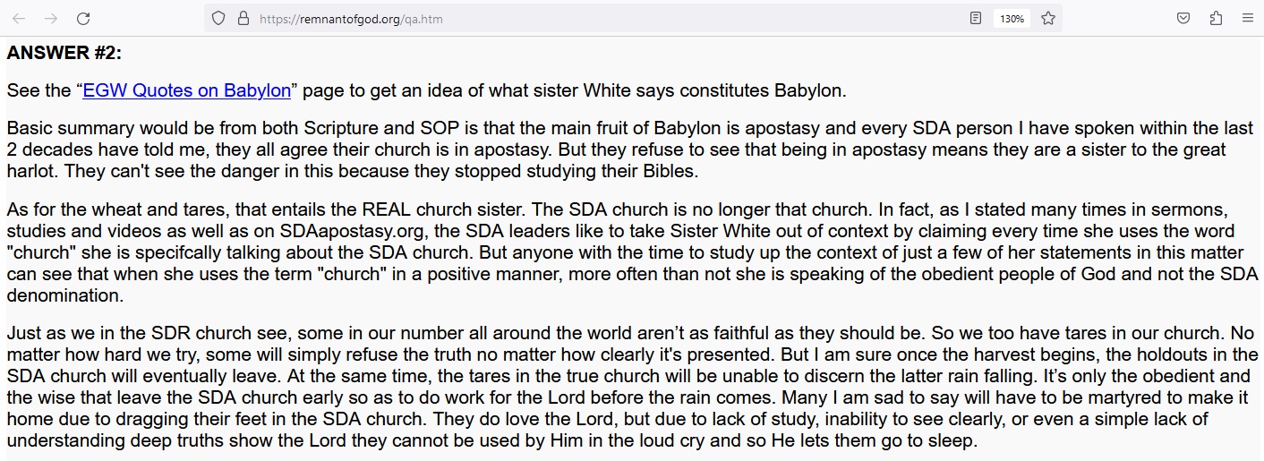
Task: Save the page to Pocket
Action: [x=1183, y=18]
